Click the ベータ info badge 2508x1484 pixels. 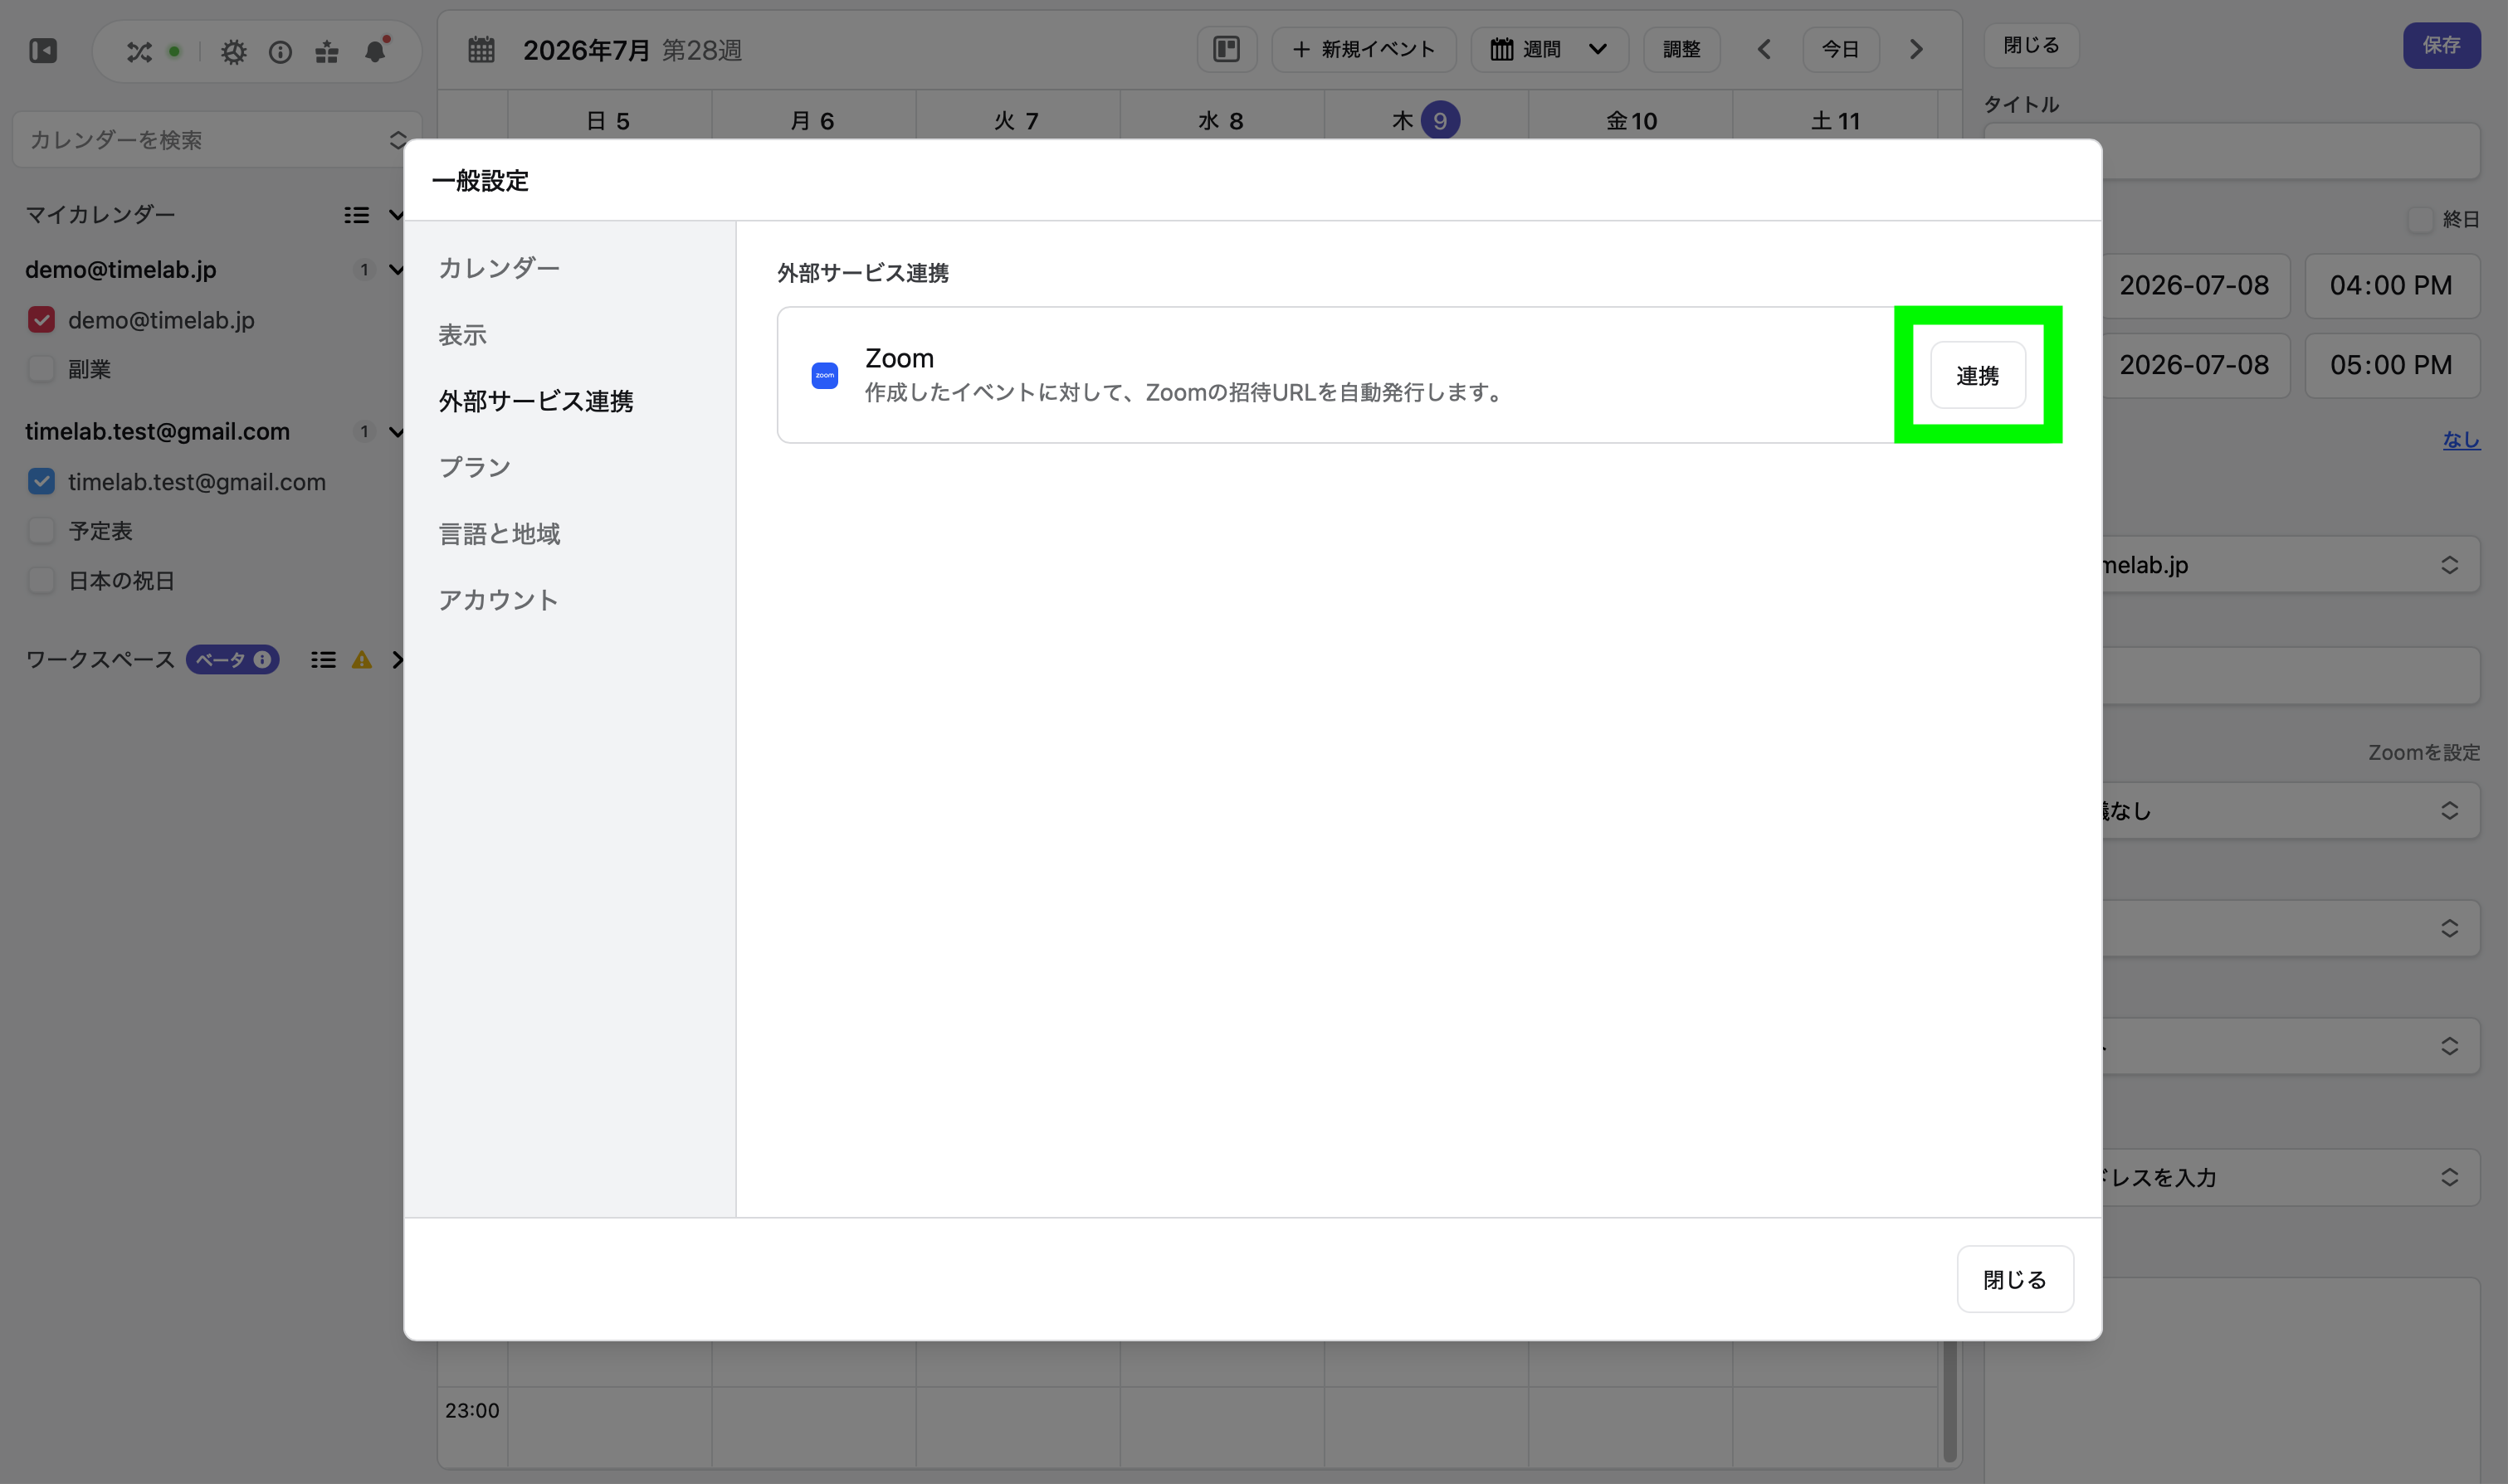232,660
